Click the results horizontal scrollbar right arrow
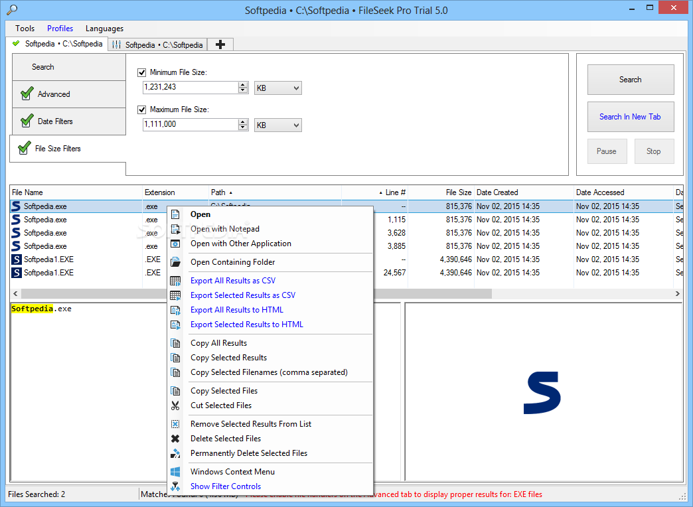Image resolution: width=693 pixels, height=507 pixels. pos(677,293)
